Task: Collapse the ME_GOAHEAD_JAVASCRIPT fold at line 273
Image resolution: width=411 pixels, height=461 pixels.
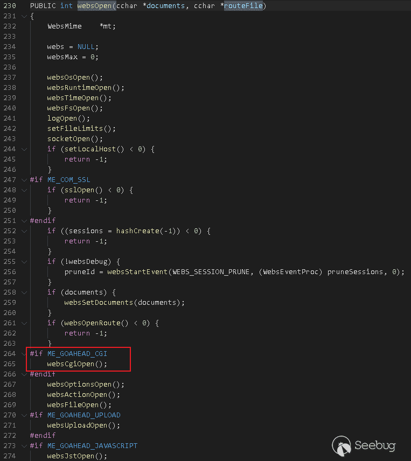Action: (x=24, y=446)
